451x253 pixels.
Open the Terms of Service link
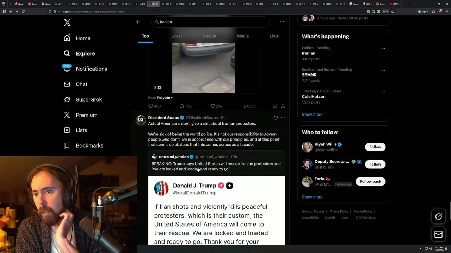[x=313, y=211]
